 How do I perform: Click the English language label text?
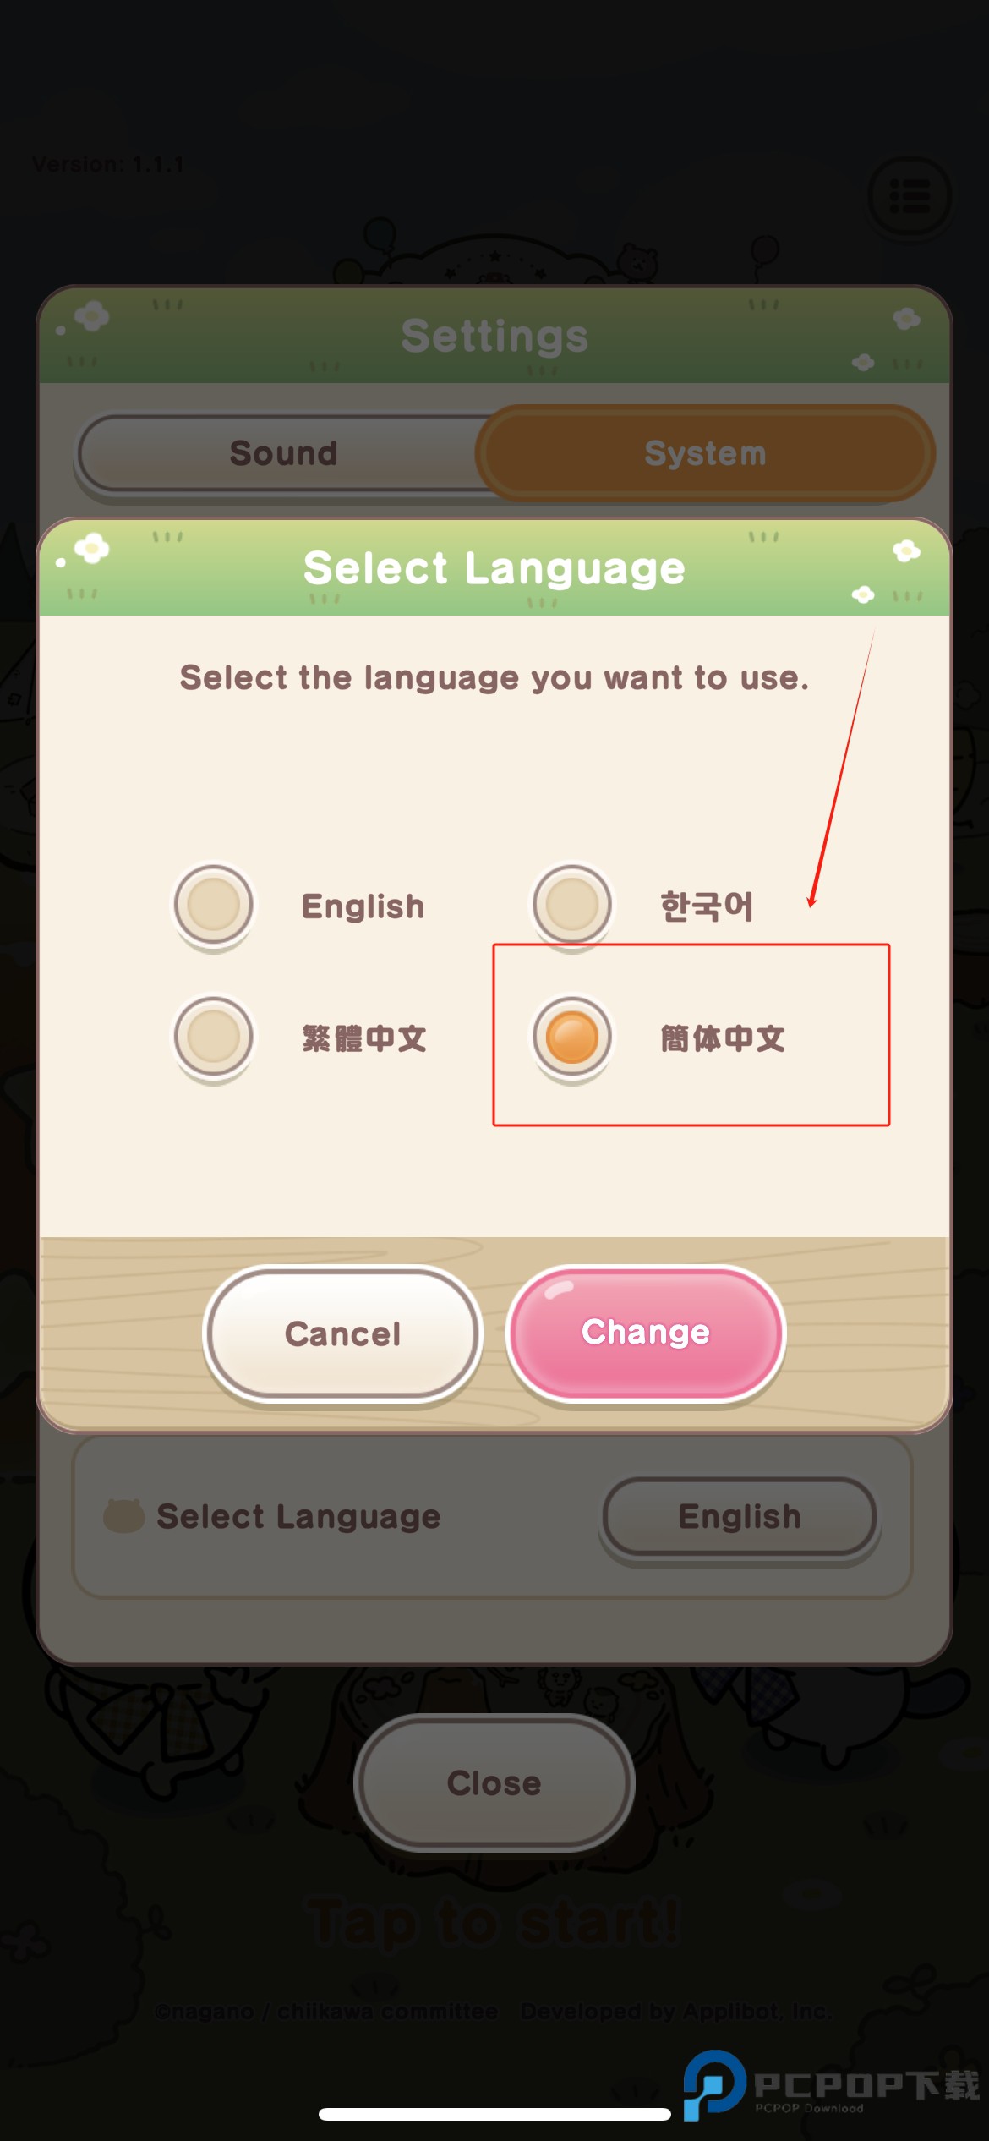[363, 906]
